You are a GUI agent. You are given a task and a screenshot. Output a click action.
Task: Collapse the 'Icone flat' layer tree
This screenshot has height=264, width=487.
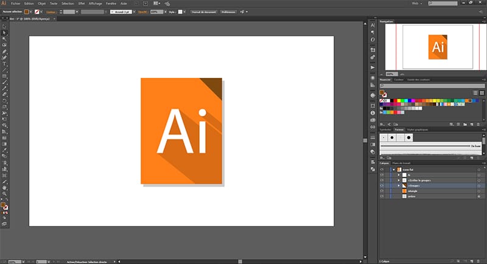(x=394, y=170)
